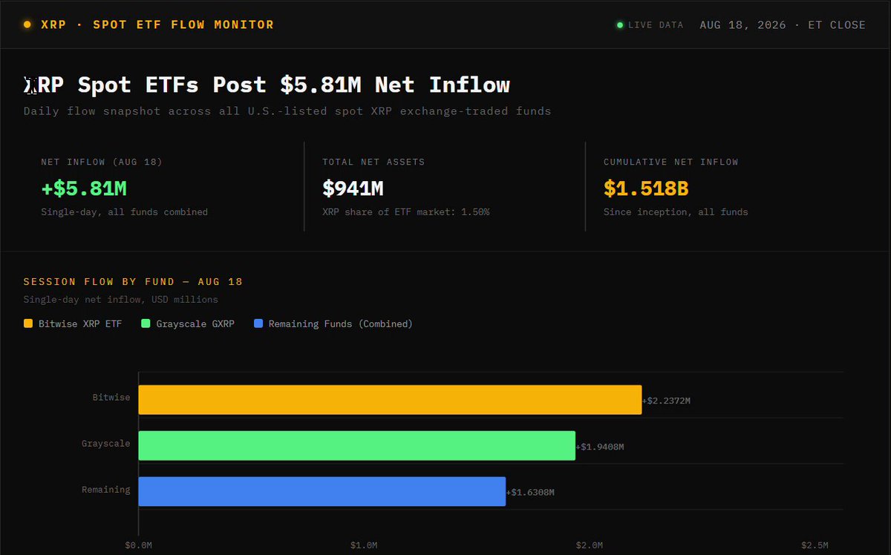Click the $1.0M axis tick
The width and height of the screenshot is (891, 555).
(364, 545)
